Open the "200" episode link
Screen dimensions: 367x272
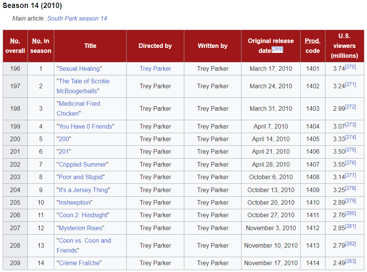[64, 139]
